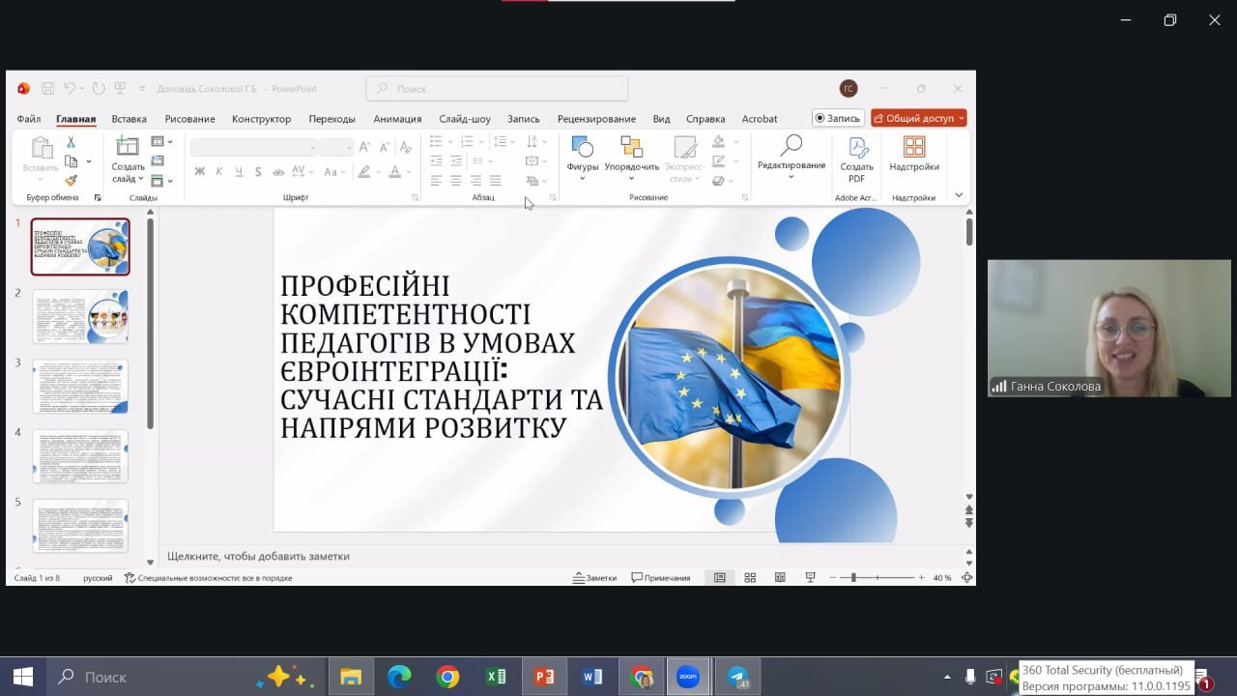Adjust the zoom slider in status bar
Image resolution: width=1237 pixels, height=696 pixels.
[853, 578]
